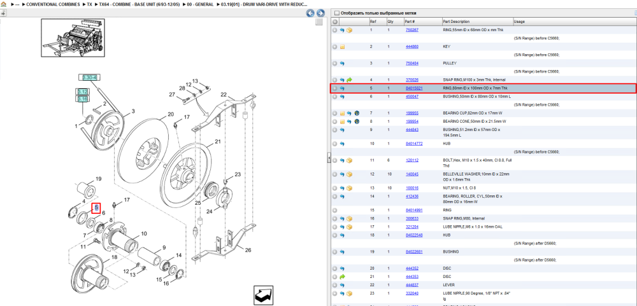Open part number 84015021 link
The image size is (637, 306).
415,88
